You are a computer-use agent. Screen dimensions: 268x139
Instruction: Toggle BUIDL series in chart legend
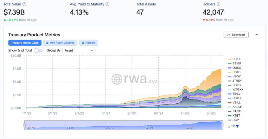(x=234, y=59)
